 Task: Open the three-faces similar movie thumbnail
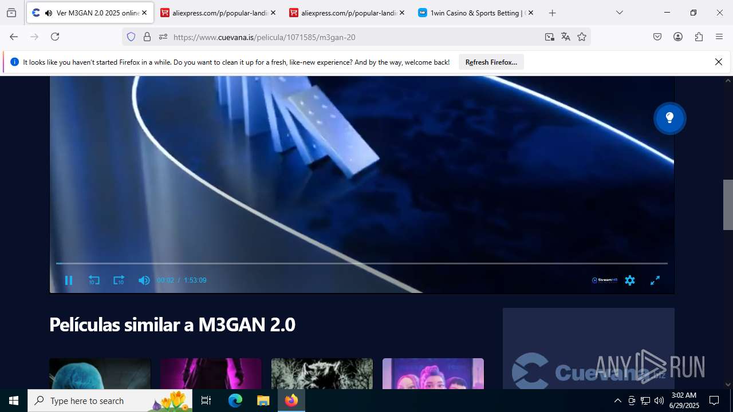(433, 374)
